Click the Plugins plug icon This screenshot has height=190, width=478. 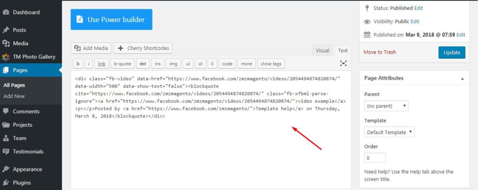(6, 183)
